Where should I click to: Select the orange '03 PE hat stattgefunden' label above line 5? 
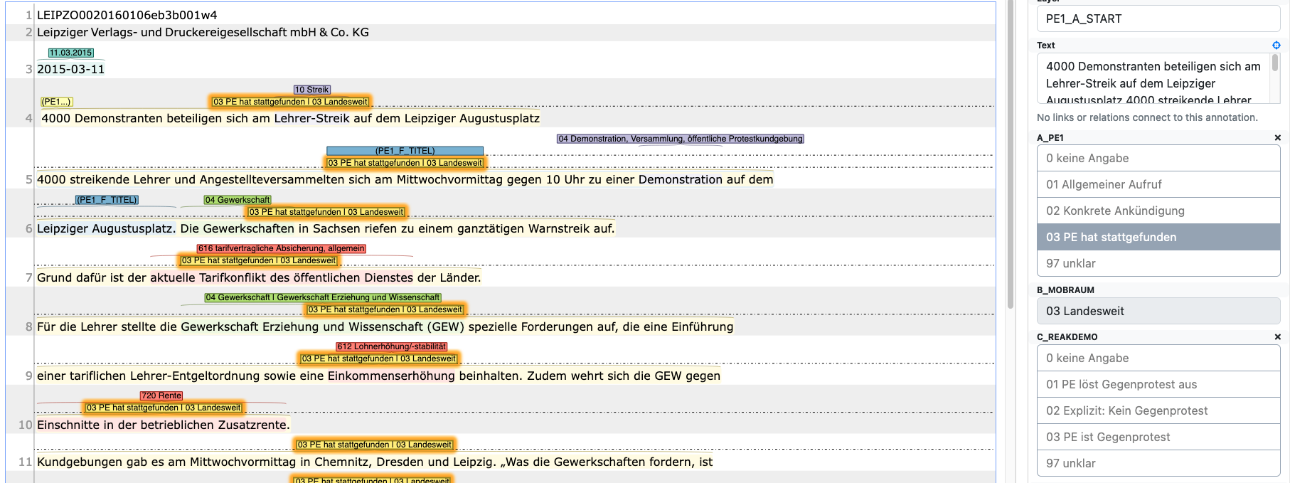[x=405, y=163]
